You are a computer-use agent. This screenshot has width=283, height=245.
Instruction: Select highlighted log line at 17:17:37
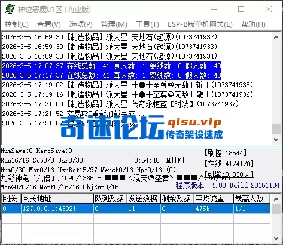pyautogui.click(x=112, y=75)
